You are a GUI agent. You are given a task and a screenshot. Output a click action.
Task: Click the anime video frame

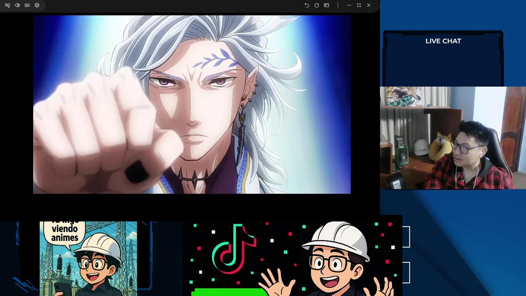pyautogui.click(x=192, y=104)
